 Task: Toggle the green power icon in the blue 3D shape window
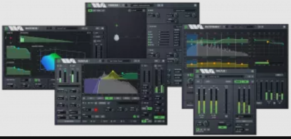pyautogui.click(x=7, y=28)
